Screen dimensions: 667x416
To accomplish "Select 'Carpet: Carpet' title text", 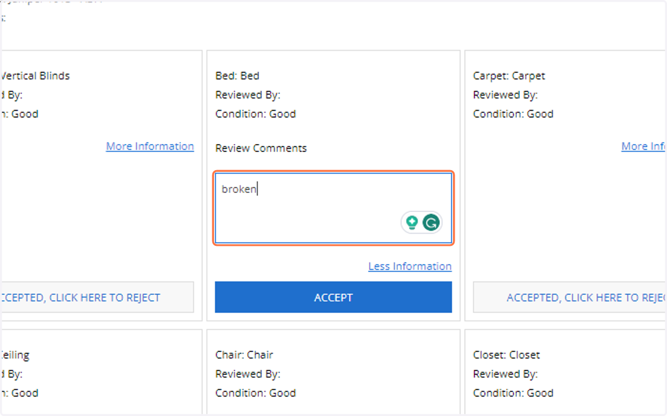I will pyautogui.click(x=509, y=76).
